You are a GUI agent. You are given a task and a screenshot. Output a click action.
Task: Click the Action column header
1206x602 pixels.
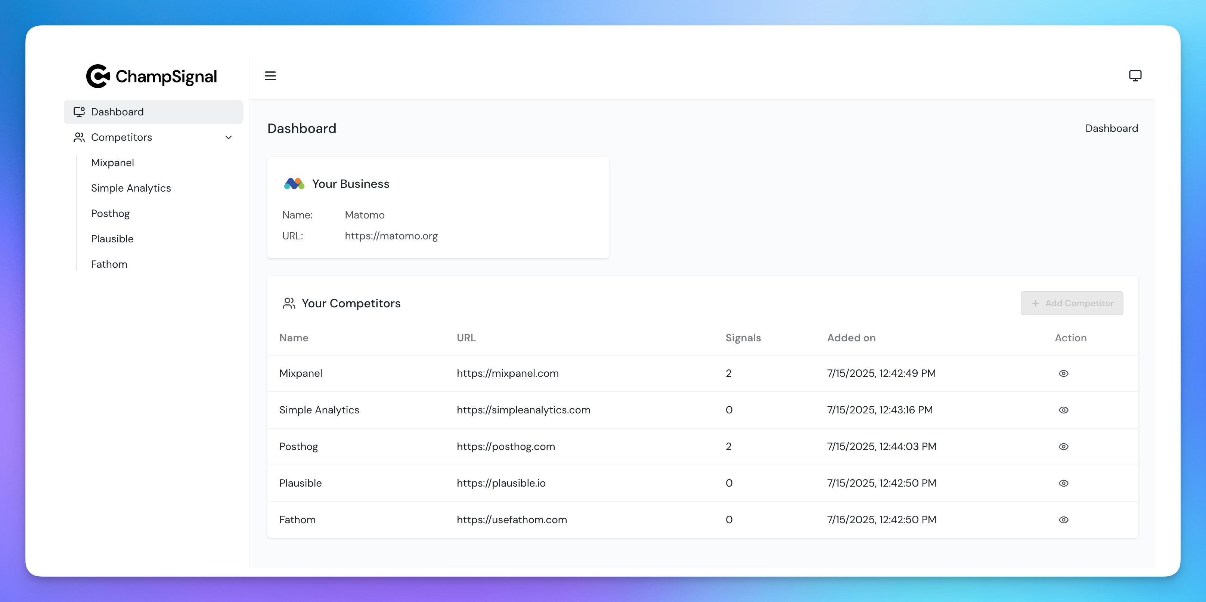pyautogui.click(x=1070, y=338)
